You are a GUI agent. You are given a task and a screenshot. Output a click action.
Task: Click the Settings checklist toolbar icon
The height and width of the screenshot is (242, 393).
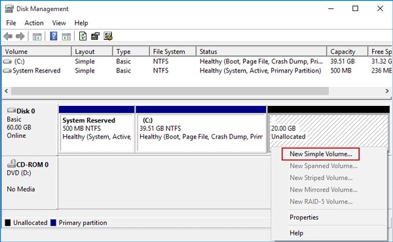tap(108, 36)
